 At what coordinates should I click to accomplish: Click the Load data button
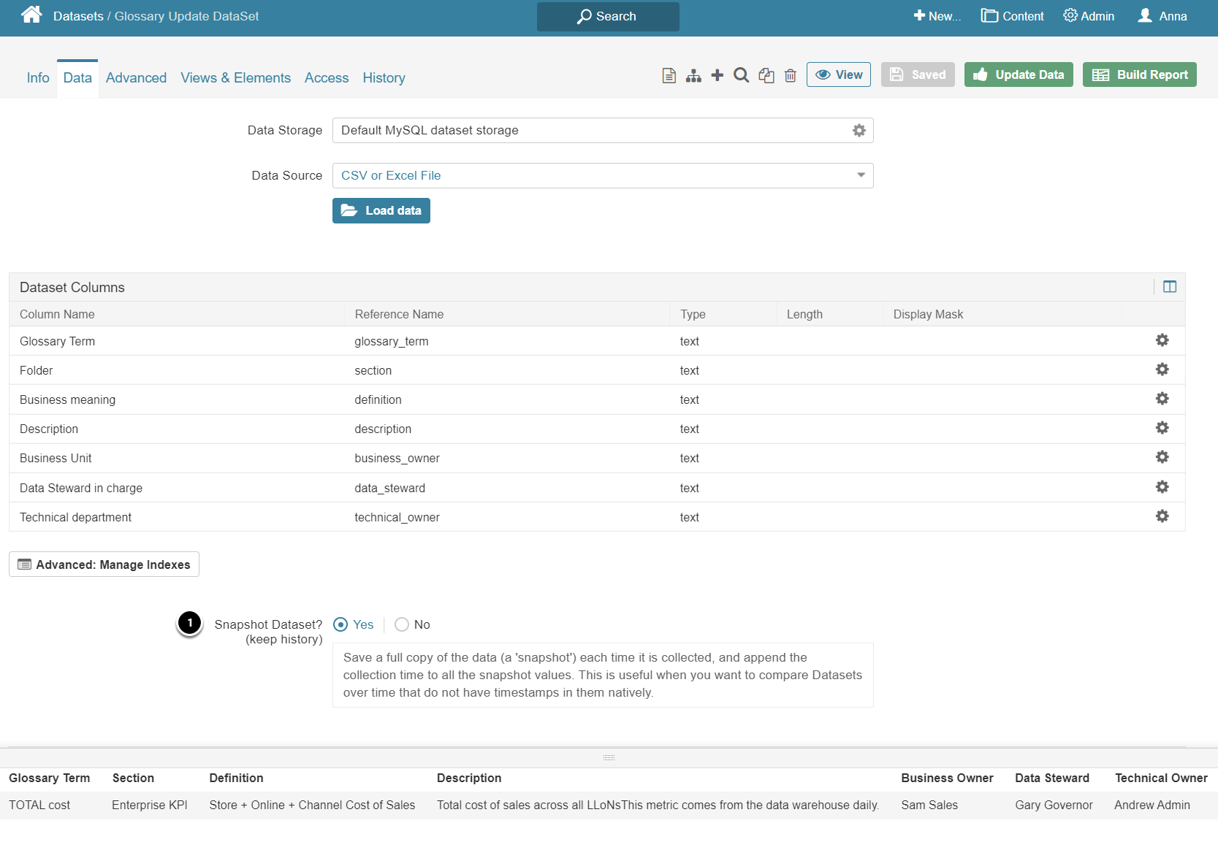point(381,210)
